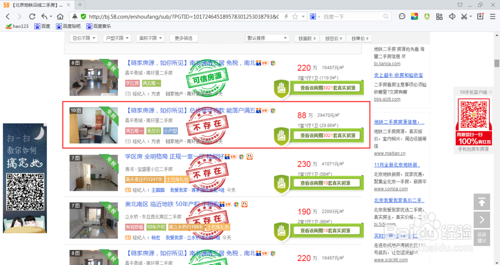The image size is (500, 265).
Task: Open the 百度贴吧 bookmark
Action: click(x=68, y=26)
